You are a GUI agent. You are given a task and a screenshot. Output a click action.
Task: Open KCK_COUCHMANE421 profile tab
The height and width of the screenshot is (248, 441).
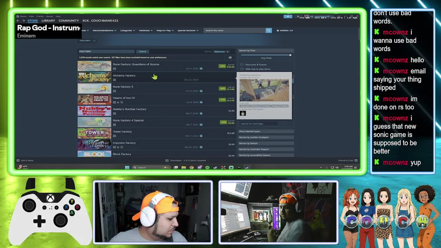100,21
